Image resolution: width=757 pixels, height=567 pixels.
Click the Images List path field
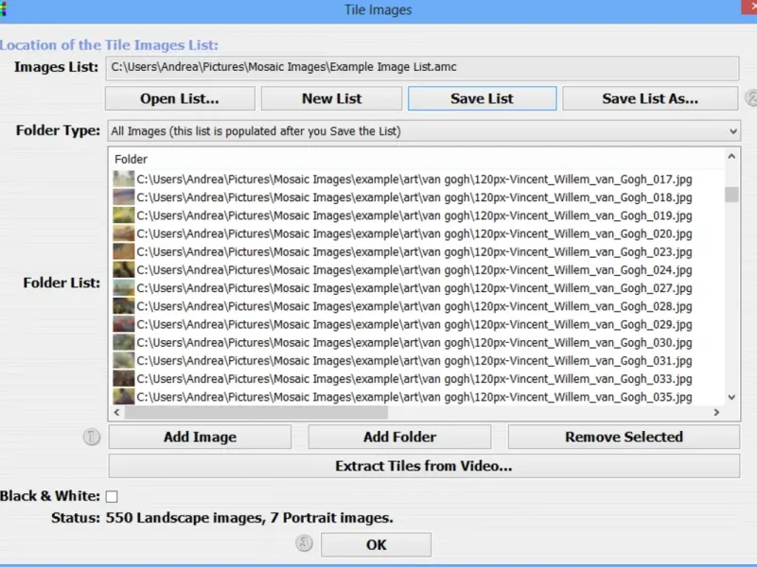(422, 67)
